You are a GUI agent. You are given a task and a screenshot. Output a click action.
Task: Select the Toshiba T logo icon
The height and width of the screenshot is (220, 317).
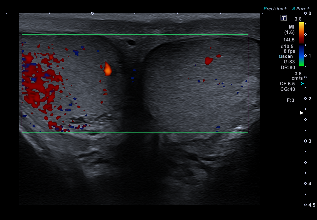click(284, 18)
